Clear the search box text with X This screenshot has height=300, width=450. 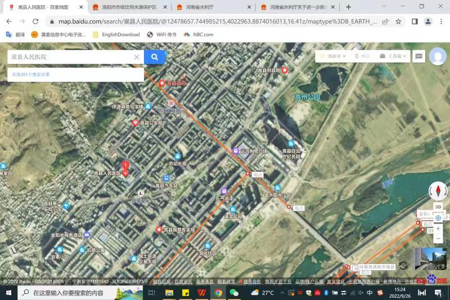(x=137, y=57)
